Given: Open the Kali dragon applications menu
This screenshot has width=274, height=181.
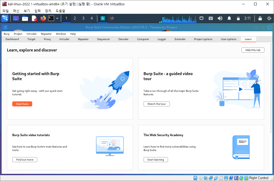Looking at the screenshot, I should (5, 18).
